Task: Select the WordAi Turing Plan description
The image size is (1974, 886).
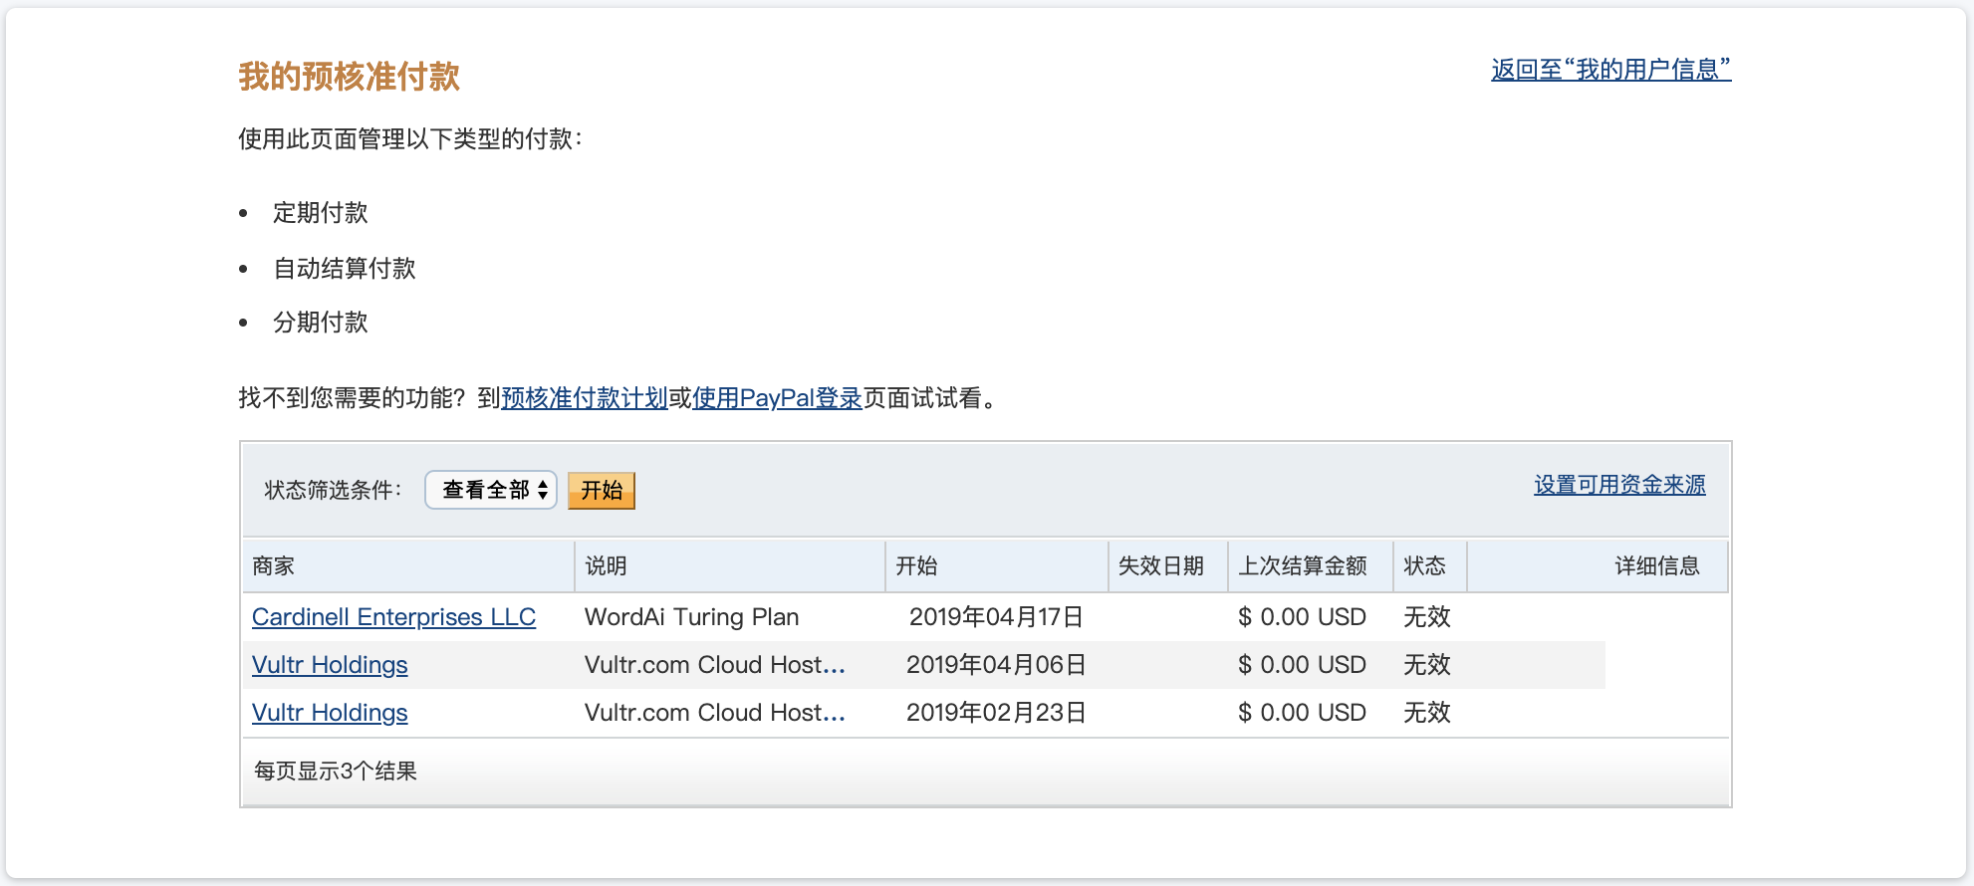Action: (x=692, y=617)
